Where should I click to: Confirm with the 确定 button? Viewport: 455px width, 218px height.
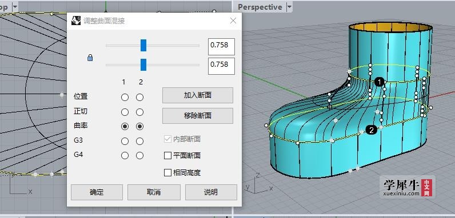(97, 192)
